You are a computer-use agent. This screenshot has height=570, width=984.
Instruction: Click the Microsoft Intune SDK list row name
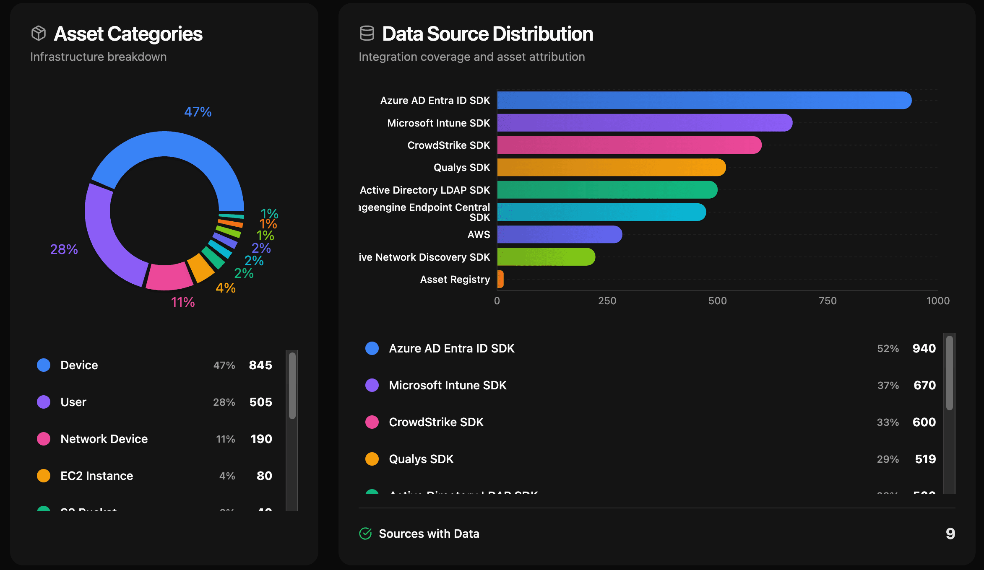click(x=448, y=385)
